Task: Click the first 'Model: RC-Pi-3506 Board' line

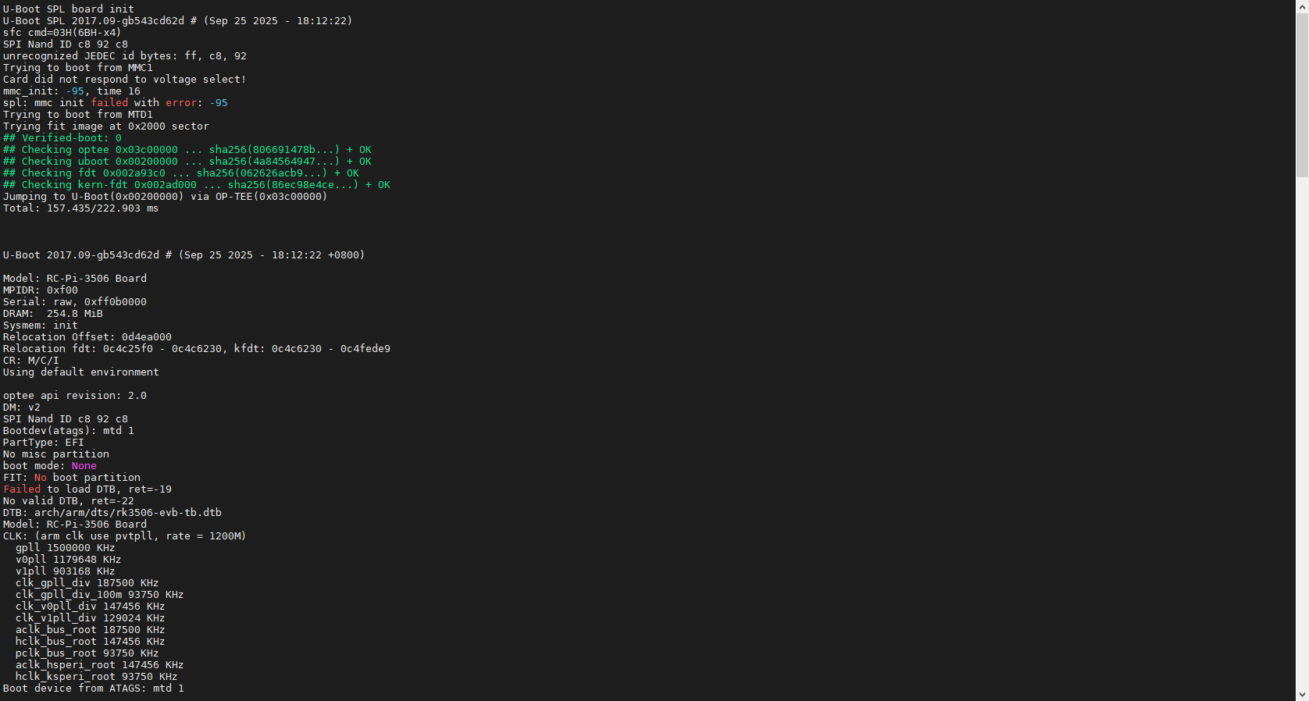Action: 74,279
